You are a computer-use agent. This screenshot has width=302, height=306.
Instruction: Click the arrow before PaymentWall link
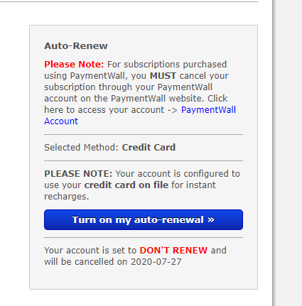pyautogui.click(x=172, y=110)
